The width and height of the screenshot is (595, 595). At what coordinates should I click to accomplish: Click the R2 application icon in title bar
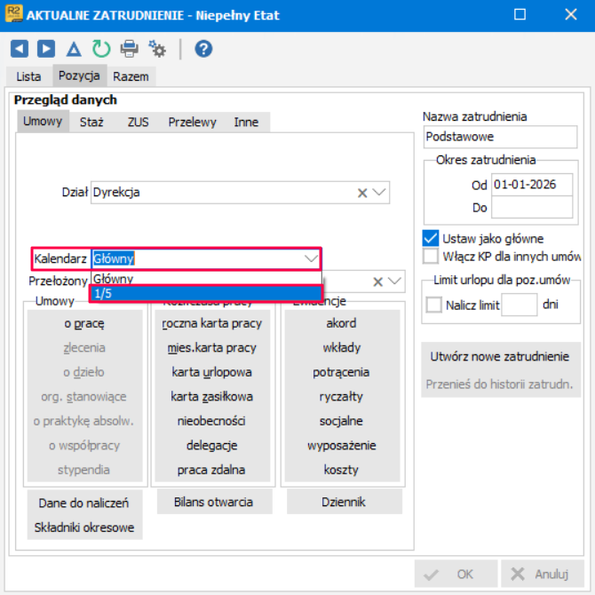point(13,13)
